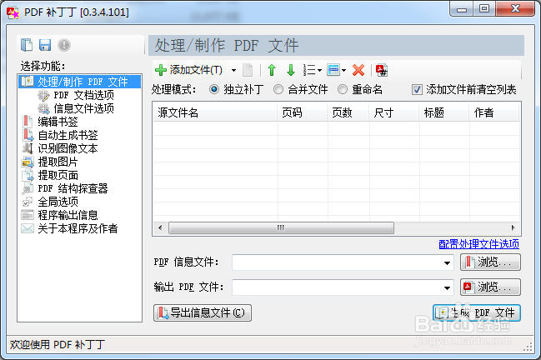Click the 欢迎使用 PDF 补丁丁 status text
Viewport: 541px width, 360px height.
[58, 344]
